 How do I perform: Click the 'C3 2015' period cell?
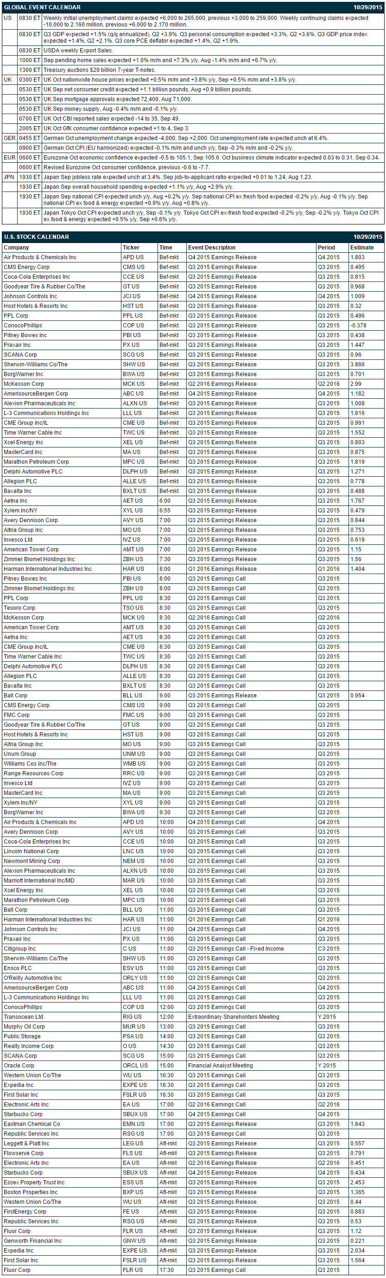[x=329, y=949]
